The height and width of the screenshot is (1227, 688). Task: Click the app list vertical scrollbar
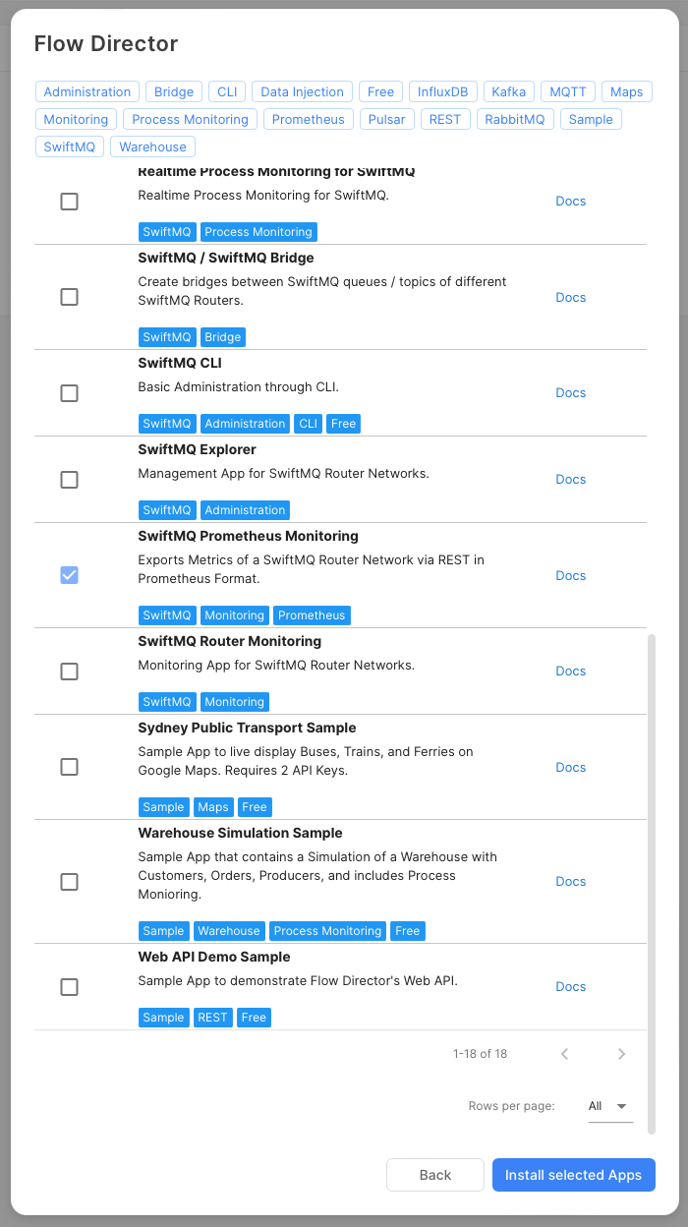(x=651, y=883)
